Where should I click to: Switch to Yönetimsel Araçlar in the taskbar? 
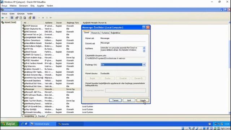(43, 124)
